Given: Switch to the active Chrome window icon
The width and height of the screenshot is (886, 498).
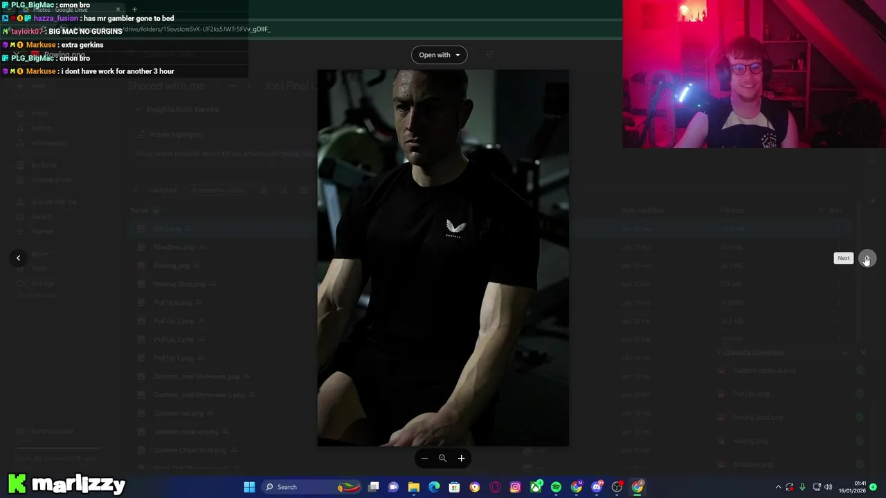Looking at the screenshot, I should (638, 487).
